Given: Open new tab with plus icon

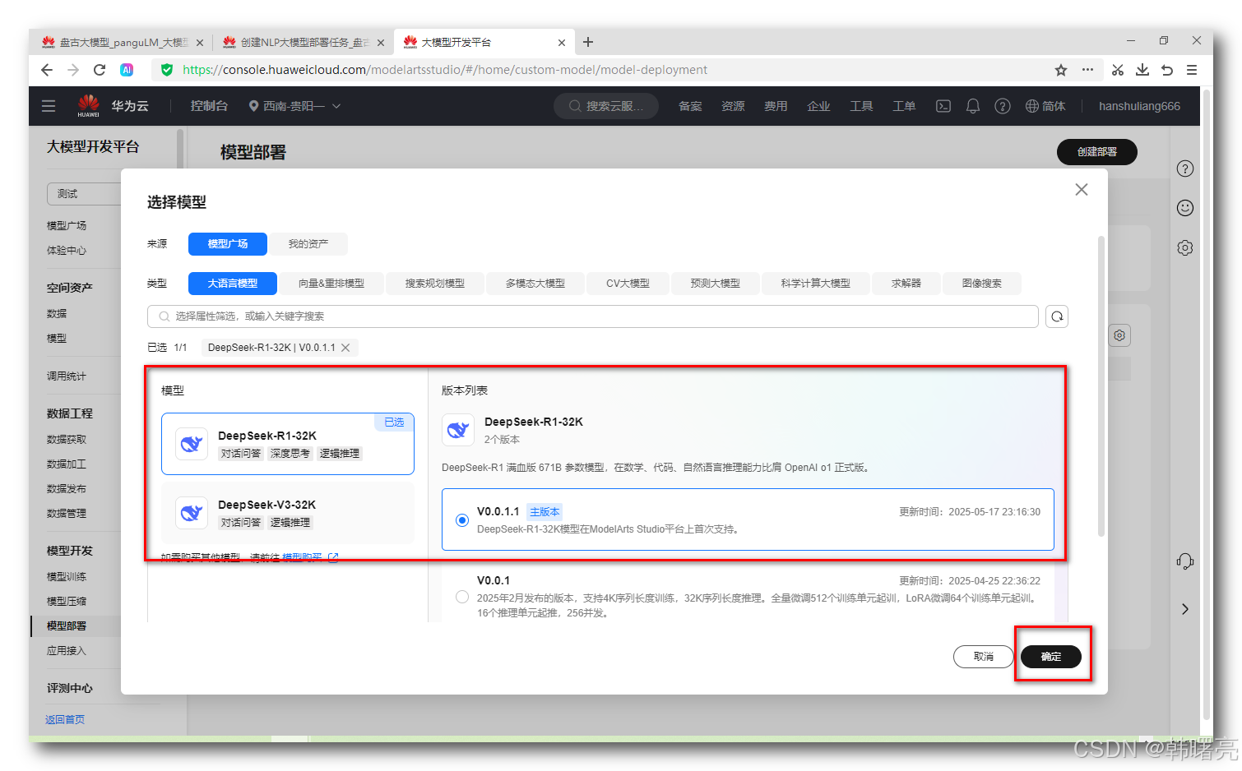Looking at the screenshot, I should (x=588, y=42).
